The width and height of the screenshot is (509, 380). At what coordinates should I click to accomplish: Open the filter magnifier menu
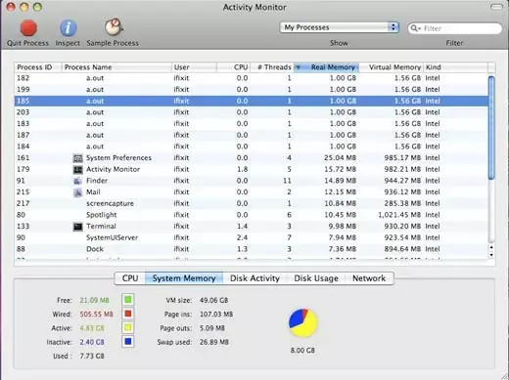(x=415, y=28)
